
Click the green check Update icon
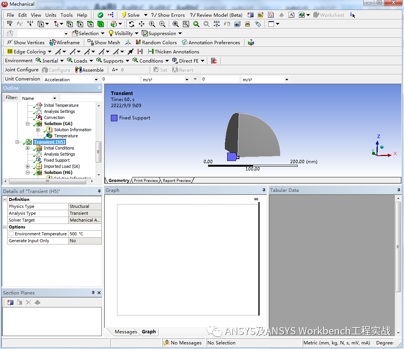coord(101,15)
